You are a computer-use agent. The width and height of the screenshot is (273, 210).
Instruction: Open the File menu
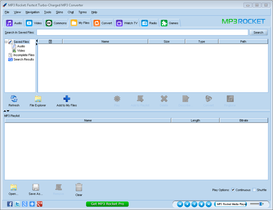pos(7,12)
